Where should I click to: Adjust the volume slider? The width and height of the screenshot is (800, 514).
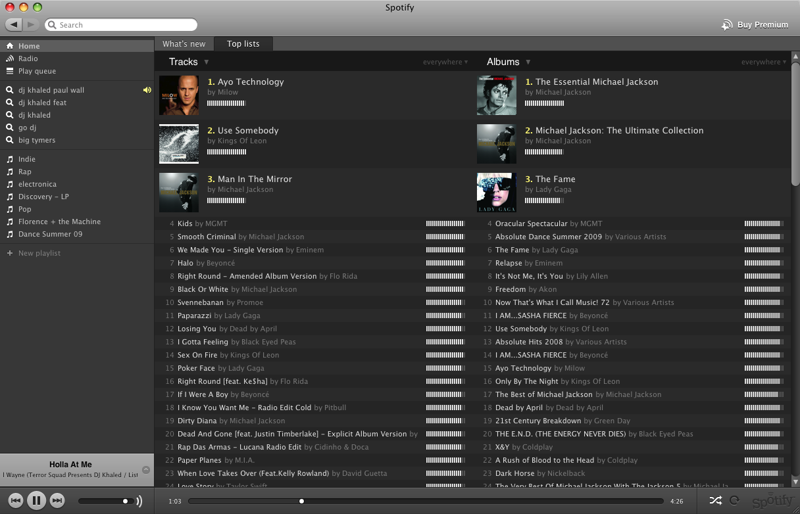pos(105,501)
